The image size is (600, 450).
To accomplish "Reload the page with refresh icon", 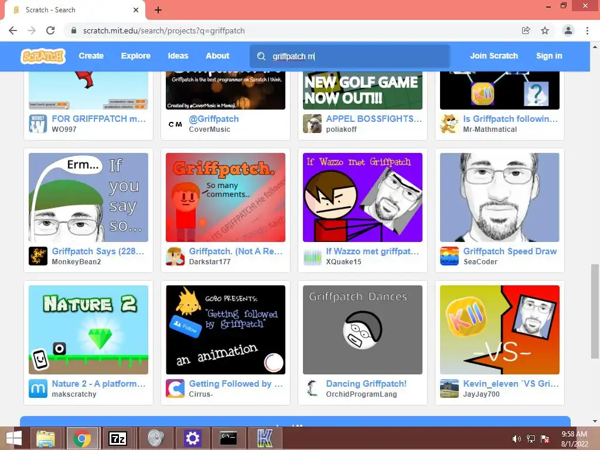I will [x=50, y=30].
